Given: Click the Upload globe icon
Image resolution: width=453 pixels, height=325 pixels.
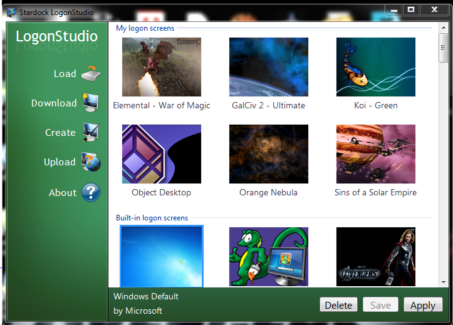Looking at the screenshot, I should coord(91,162).
